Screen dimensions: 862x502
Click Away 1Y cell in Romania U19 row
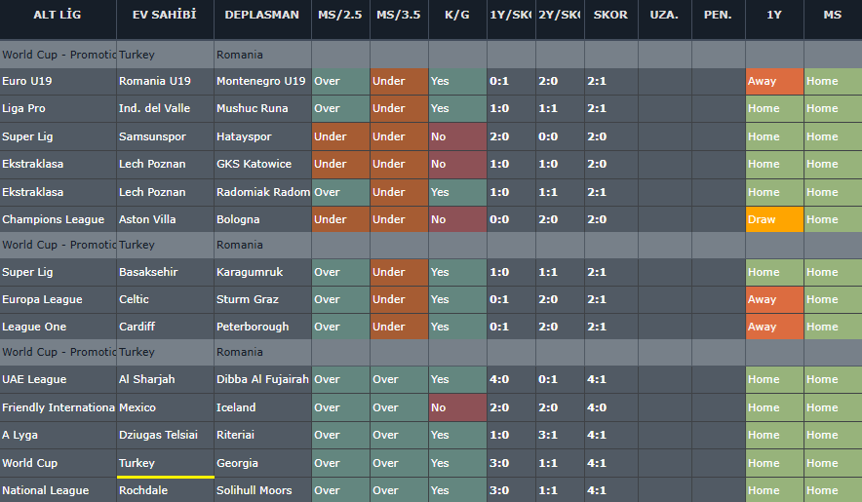(x=774, y=81)
